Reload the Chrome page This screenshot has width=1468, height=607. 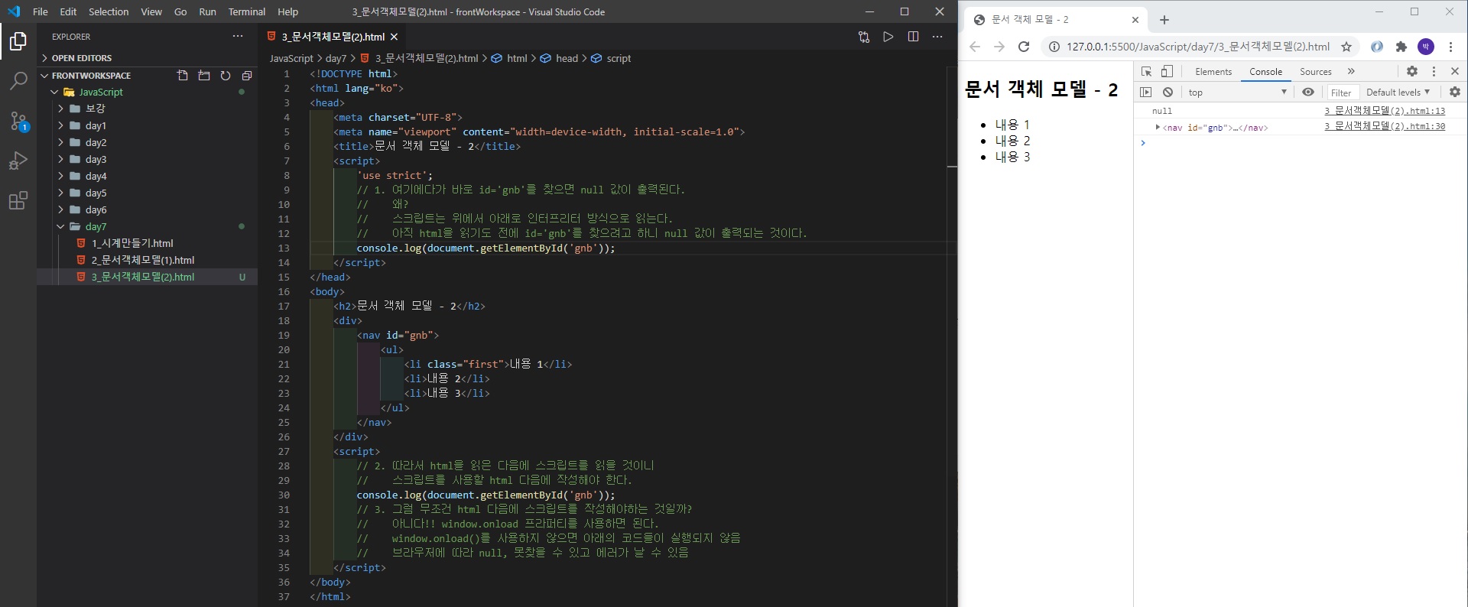pos(1024,47)
